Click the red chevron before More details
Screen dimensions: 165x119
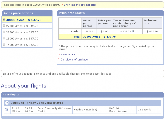click(59, 54)
